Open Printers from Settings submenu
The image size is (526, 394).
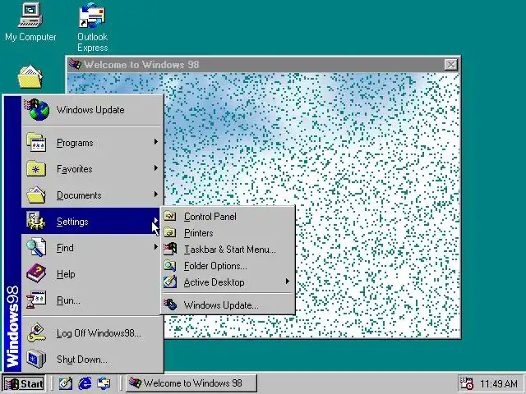coord(228,233)
